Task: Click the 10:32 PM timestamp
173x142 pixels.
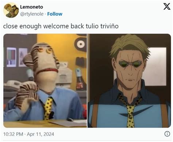Action: point(13,134)
